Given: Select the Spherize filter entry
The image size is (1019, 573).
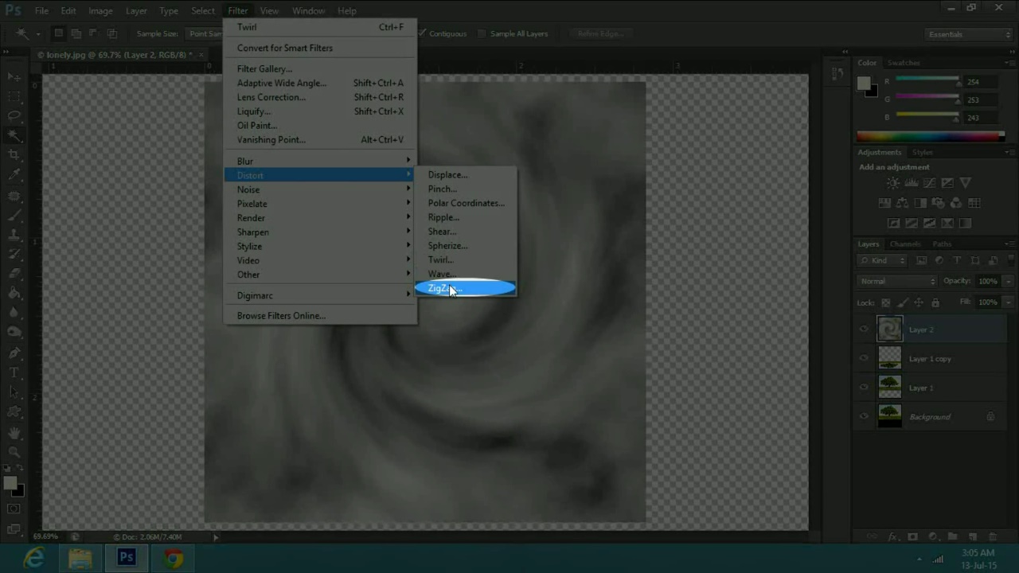Looking at the screenshot, I should 466,246.
